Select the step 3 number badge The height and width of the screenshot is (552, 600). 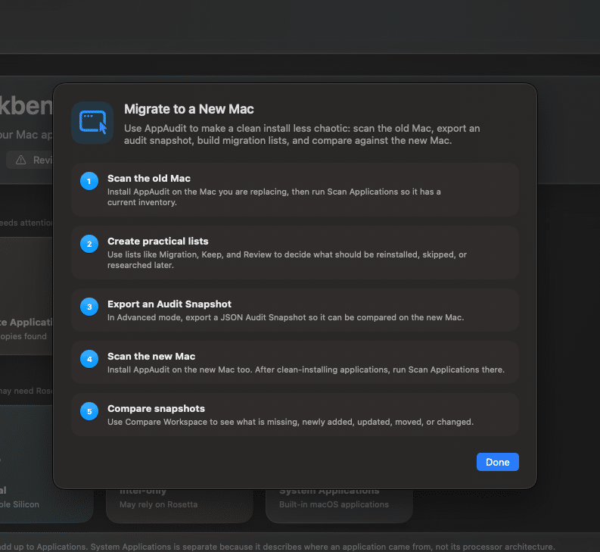tap(89, 307)
